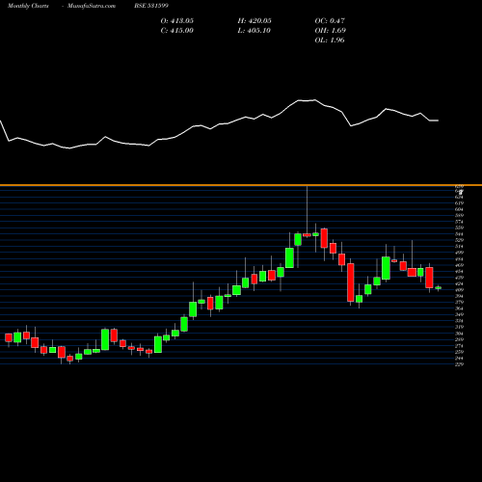
Task: Click the latest small green candle at chart end
Action: coord(439,288)
